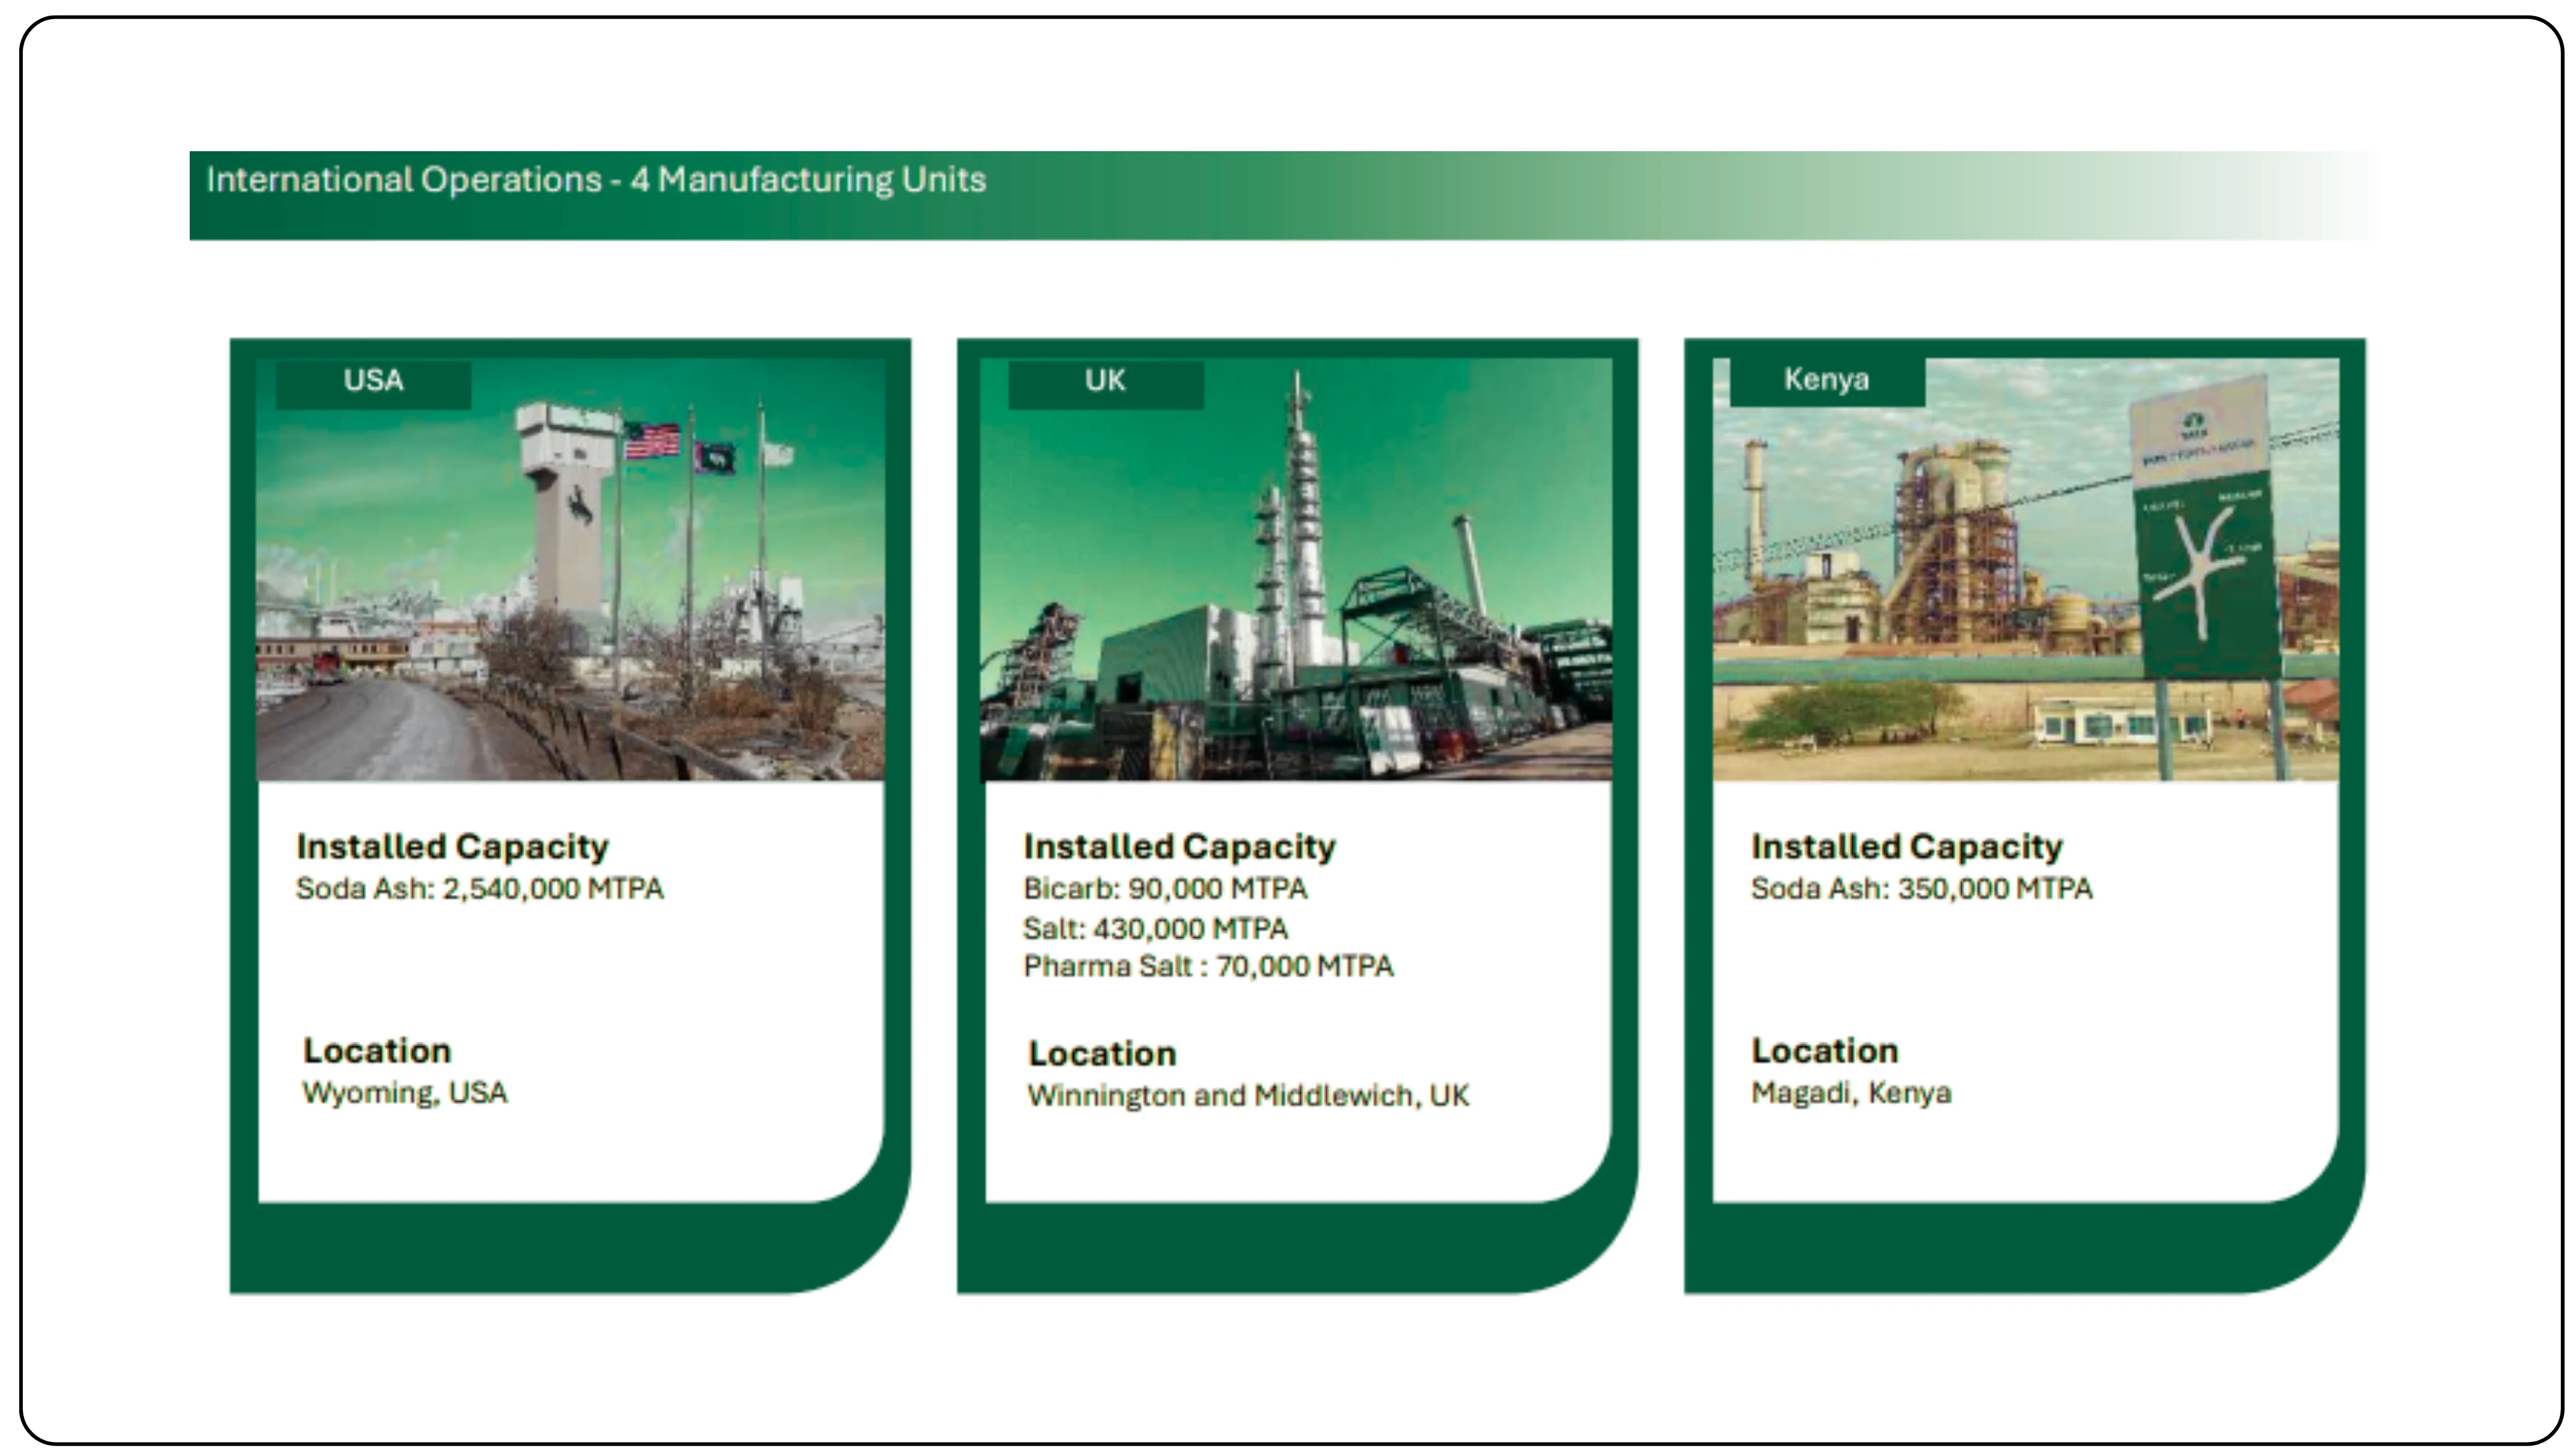Click the American flag in photo

(652, 440)
